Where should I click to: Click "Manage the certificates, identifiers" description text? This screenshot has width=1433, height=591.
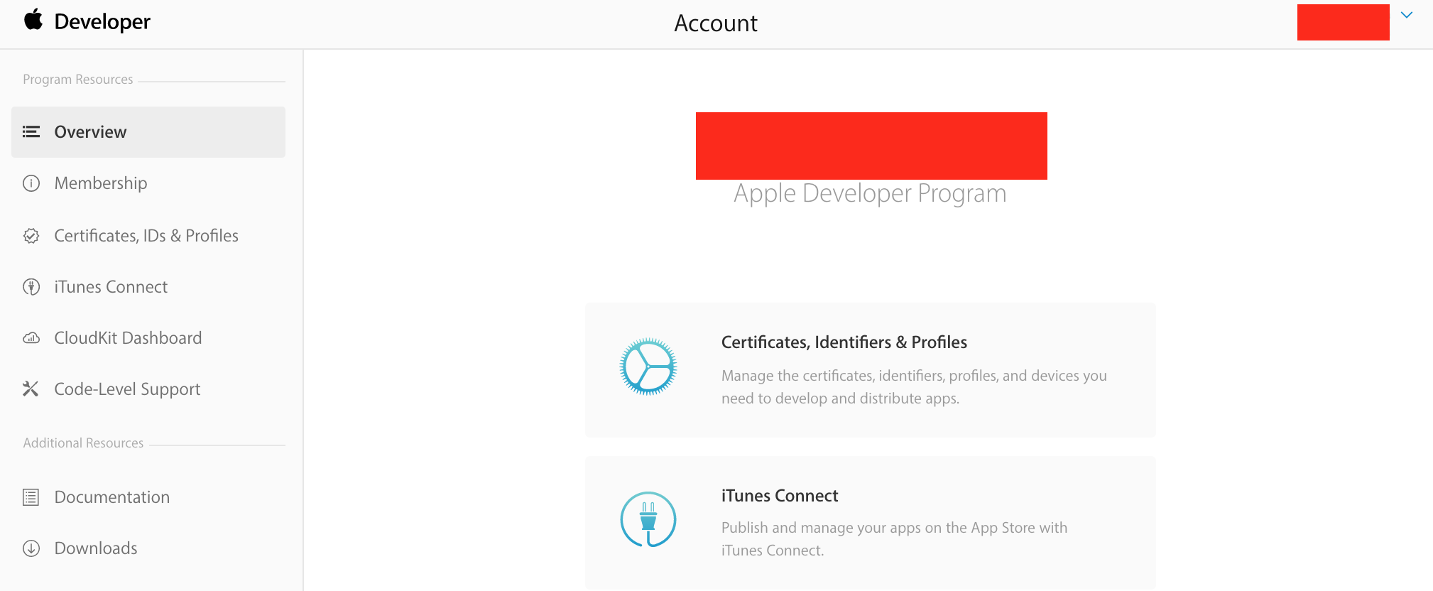(x=914, y=387)
